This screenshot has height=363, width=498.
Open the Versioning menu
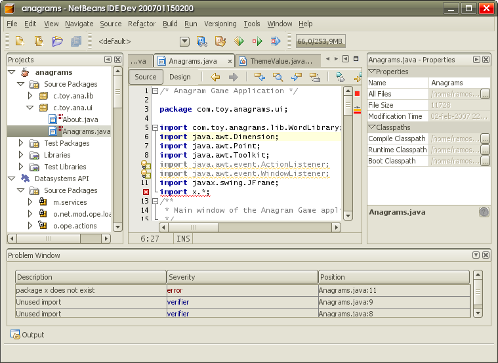[220, 24]
